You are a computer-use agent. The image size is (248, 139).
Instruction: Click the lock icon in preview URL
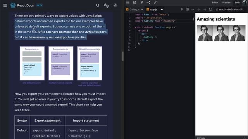point(217,9)
